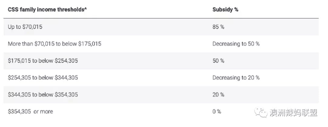The image size is (328, 127).
Task: Select the $354,305 or more cell
Action: coord(30,112)
